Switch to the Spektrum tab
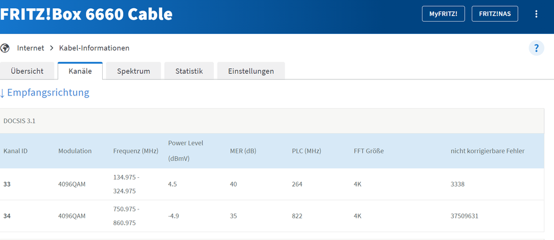 coord(133,71)
